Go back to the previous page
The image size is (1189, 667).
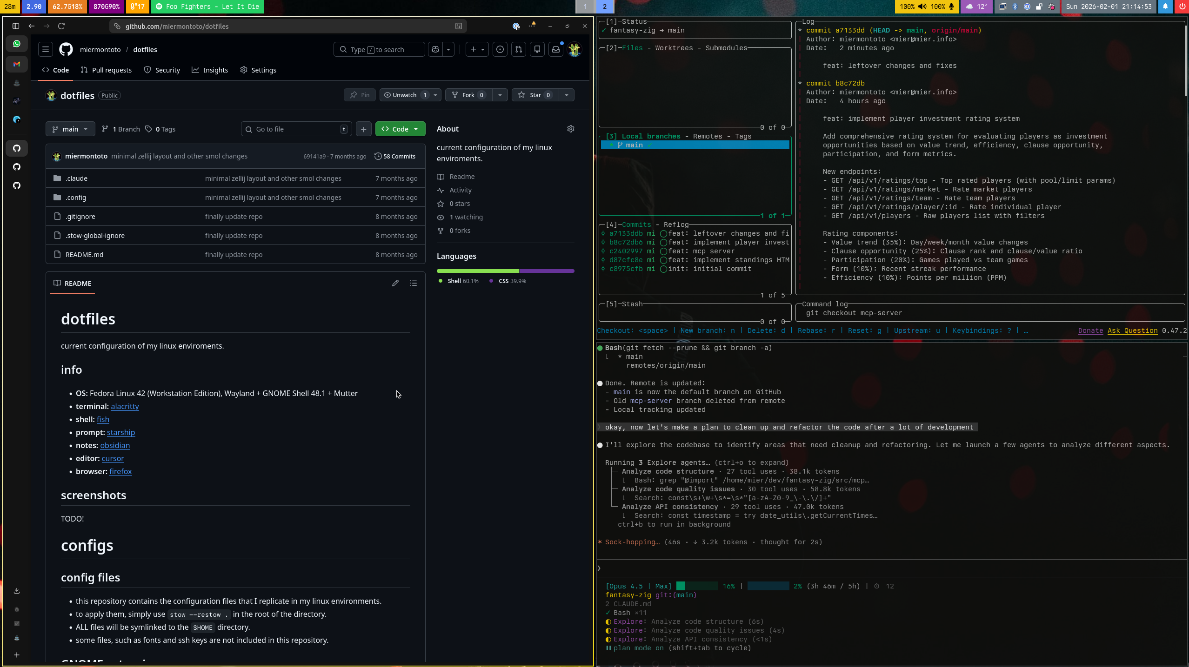click(x=32, y=26)
